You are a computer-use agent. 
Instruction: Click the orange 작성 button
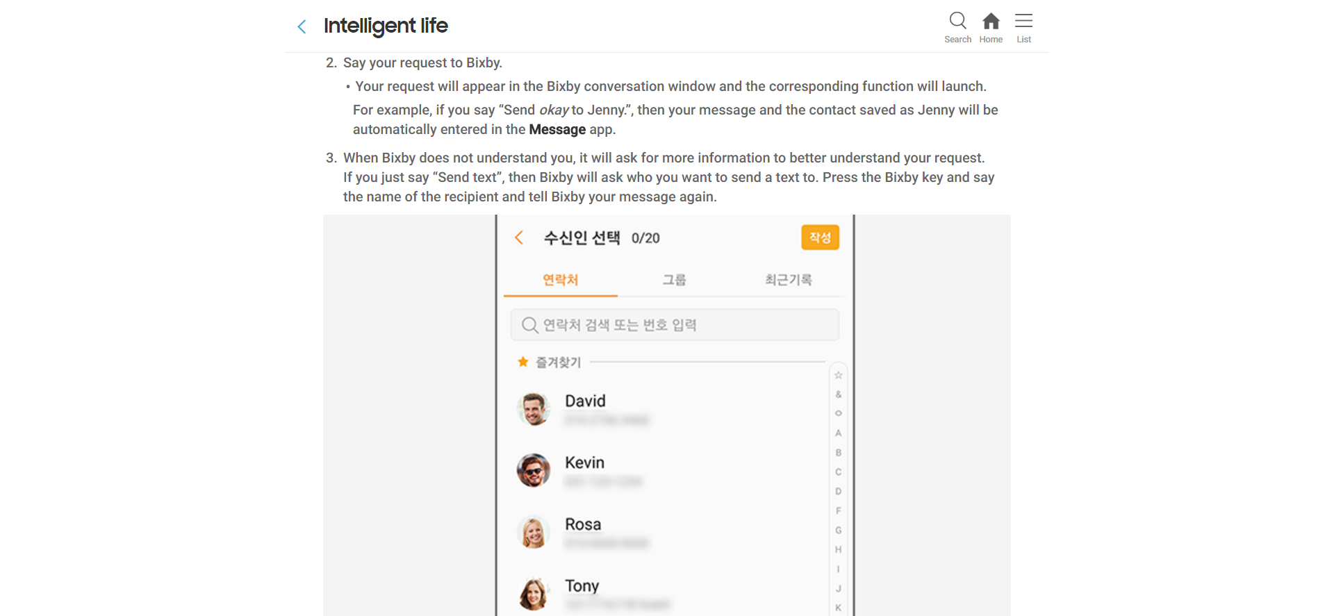click(820, 238)
